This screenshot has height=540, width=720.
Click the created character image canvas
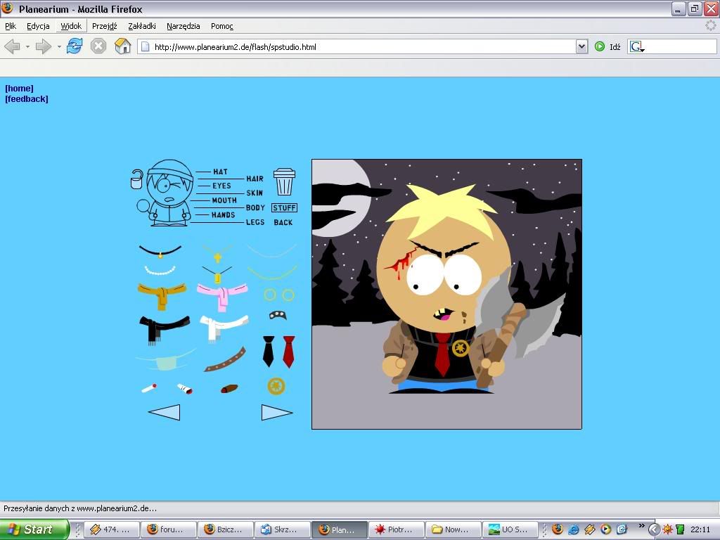click(446, 295)
